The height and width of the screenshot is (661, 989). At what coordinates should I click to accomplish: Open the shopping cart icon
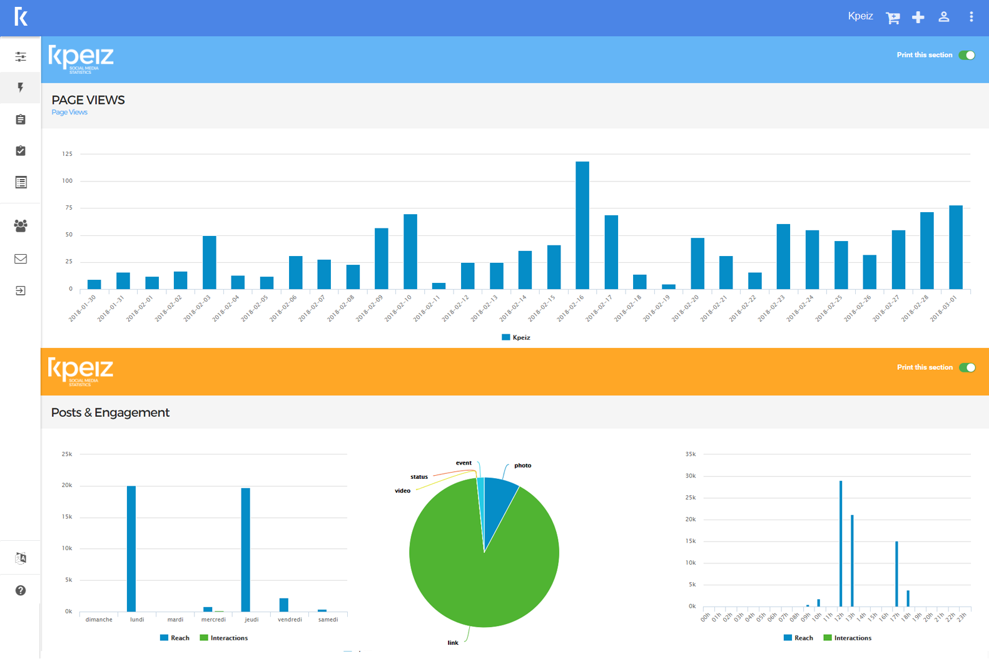893,18
